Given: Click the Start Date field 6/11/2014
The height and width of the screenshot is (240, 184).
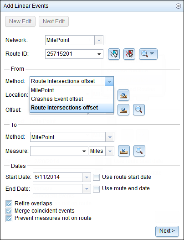Looking at the screenshot, I should (x=58, y=177).
